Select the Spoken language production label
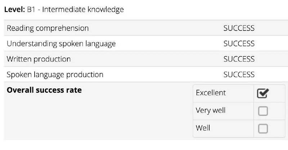This screenshot has height=150, width=288. pos(55,75)
